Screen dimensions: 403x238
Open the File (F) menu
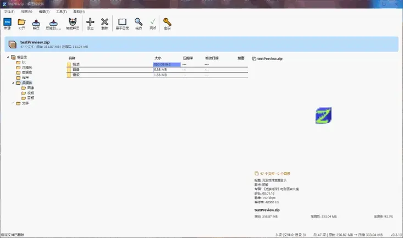pos(9,12)
